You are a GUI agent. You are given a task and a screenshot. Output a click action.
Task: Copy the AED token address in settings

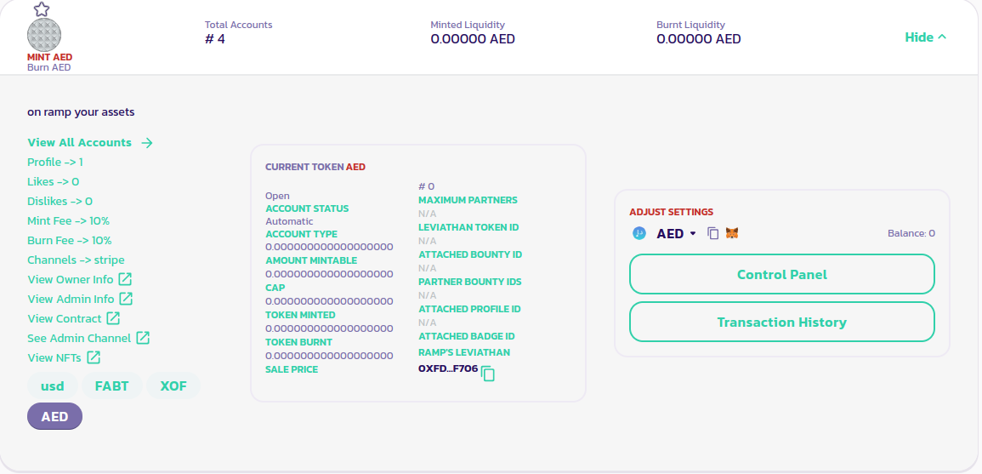click(x=713, y=233)
